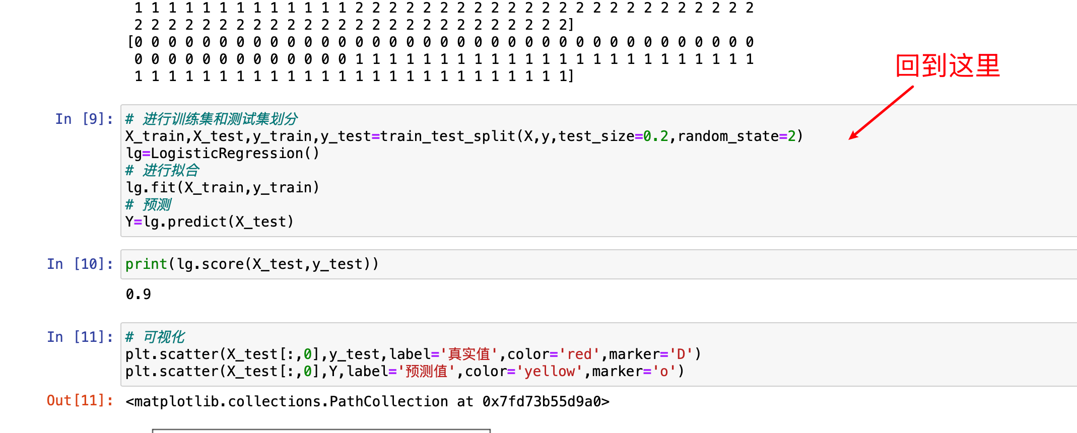Click the In [11] cell prompt

click(80, 337)
